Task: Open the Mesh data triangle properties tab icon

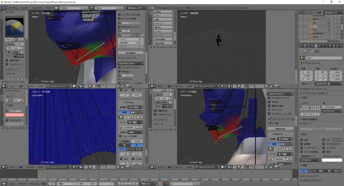Action: click(x=327, y=46)
